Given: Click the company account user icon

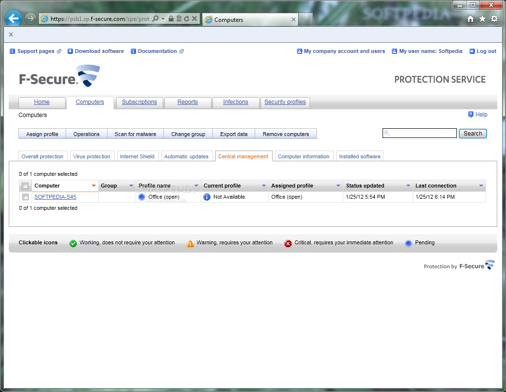Looking at the screenshot, I should [x=299, y=51].
